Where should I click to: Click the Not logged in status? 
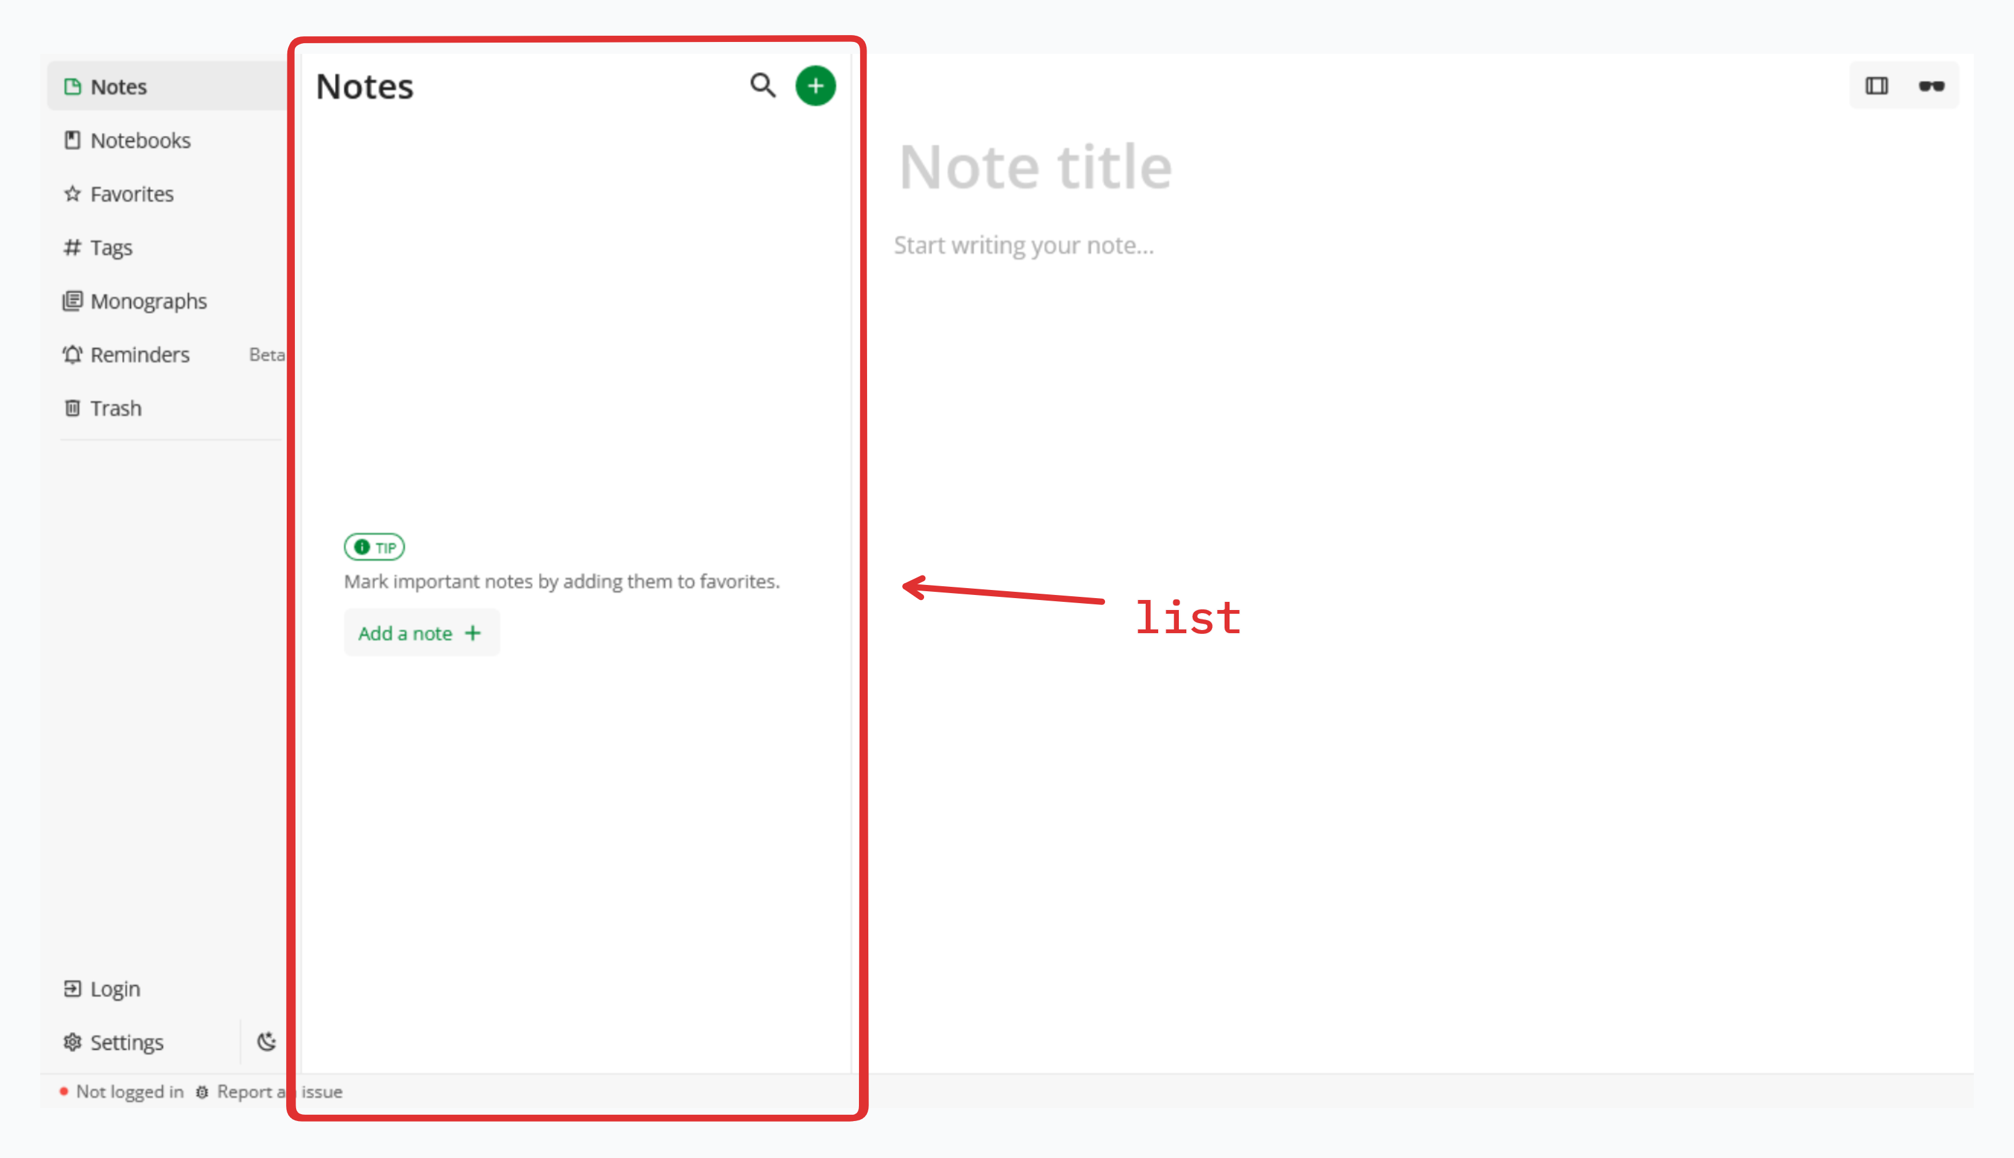[129, 1092]
